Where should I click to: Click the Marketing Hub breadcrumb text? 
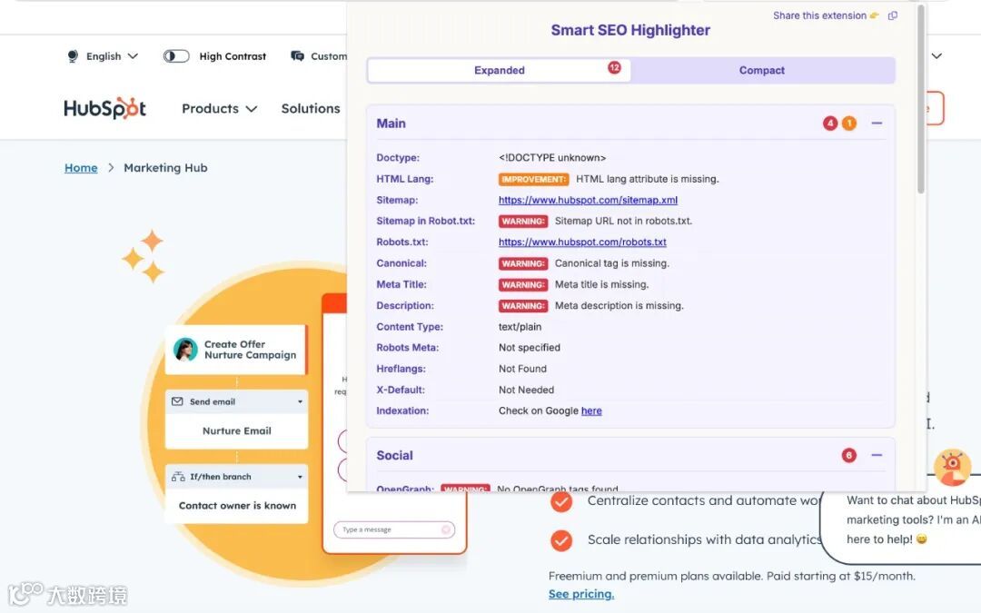pyautogui.click(x=165, y=168)
